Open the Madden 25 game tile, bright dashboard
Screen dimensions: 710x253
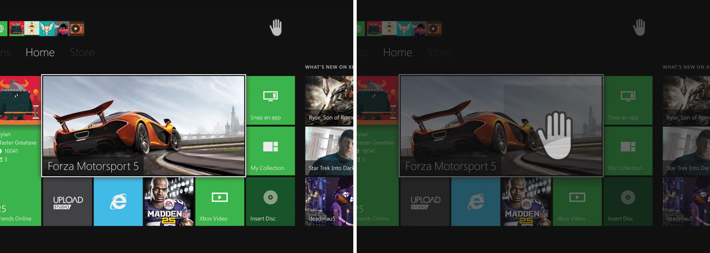tap(169, 202)
